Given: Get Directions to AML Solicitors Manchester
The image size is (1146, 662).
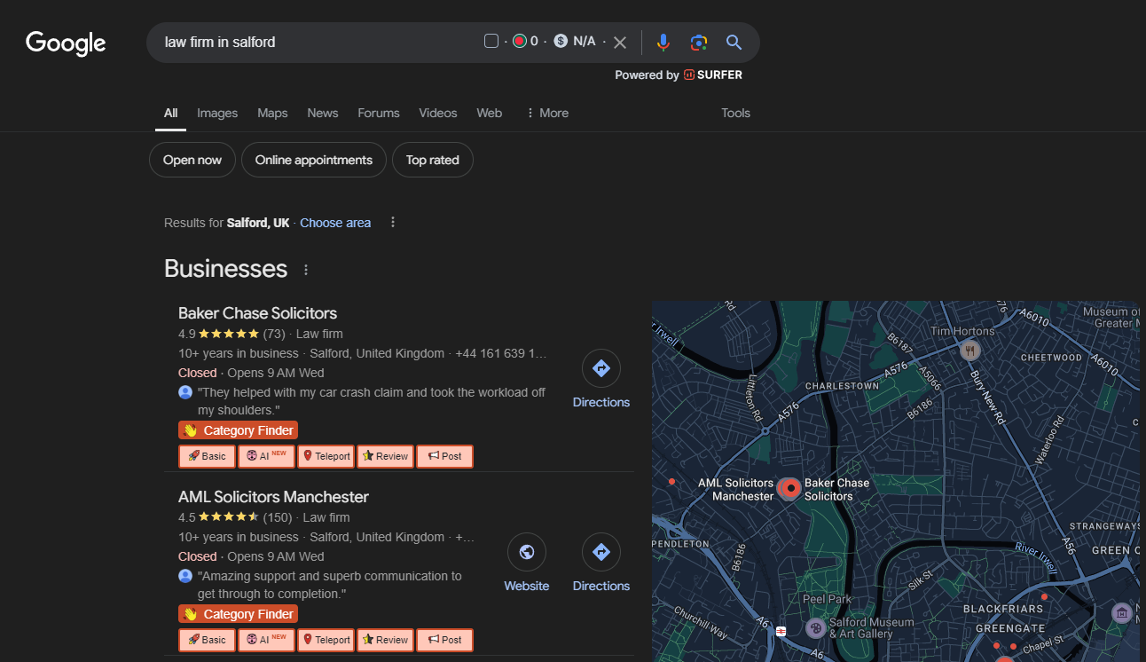Looking at the screenshot, I should tap(601, 563).
